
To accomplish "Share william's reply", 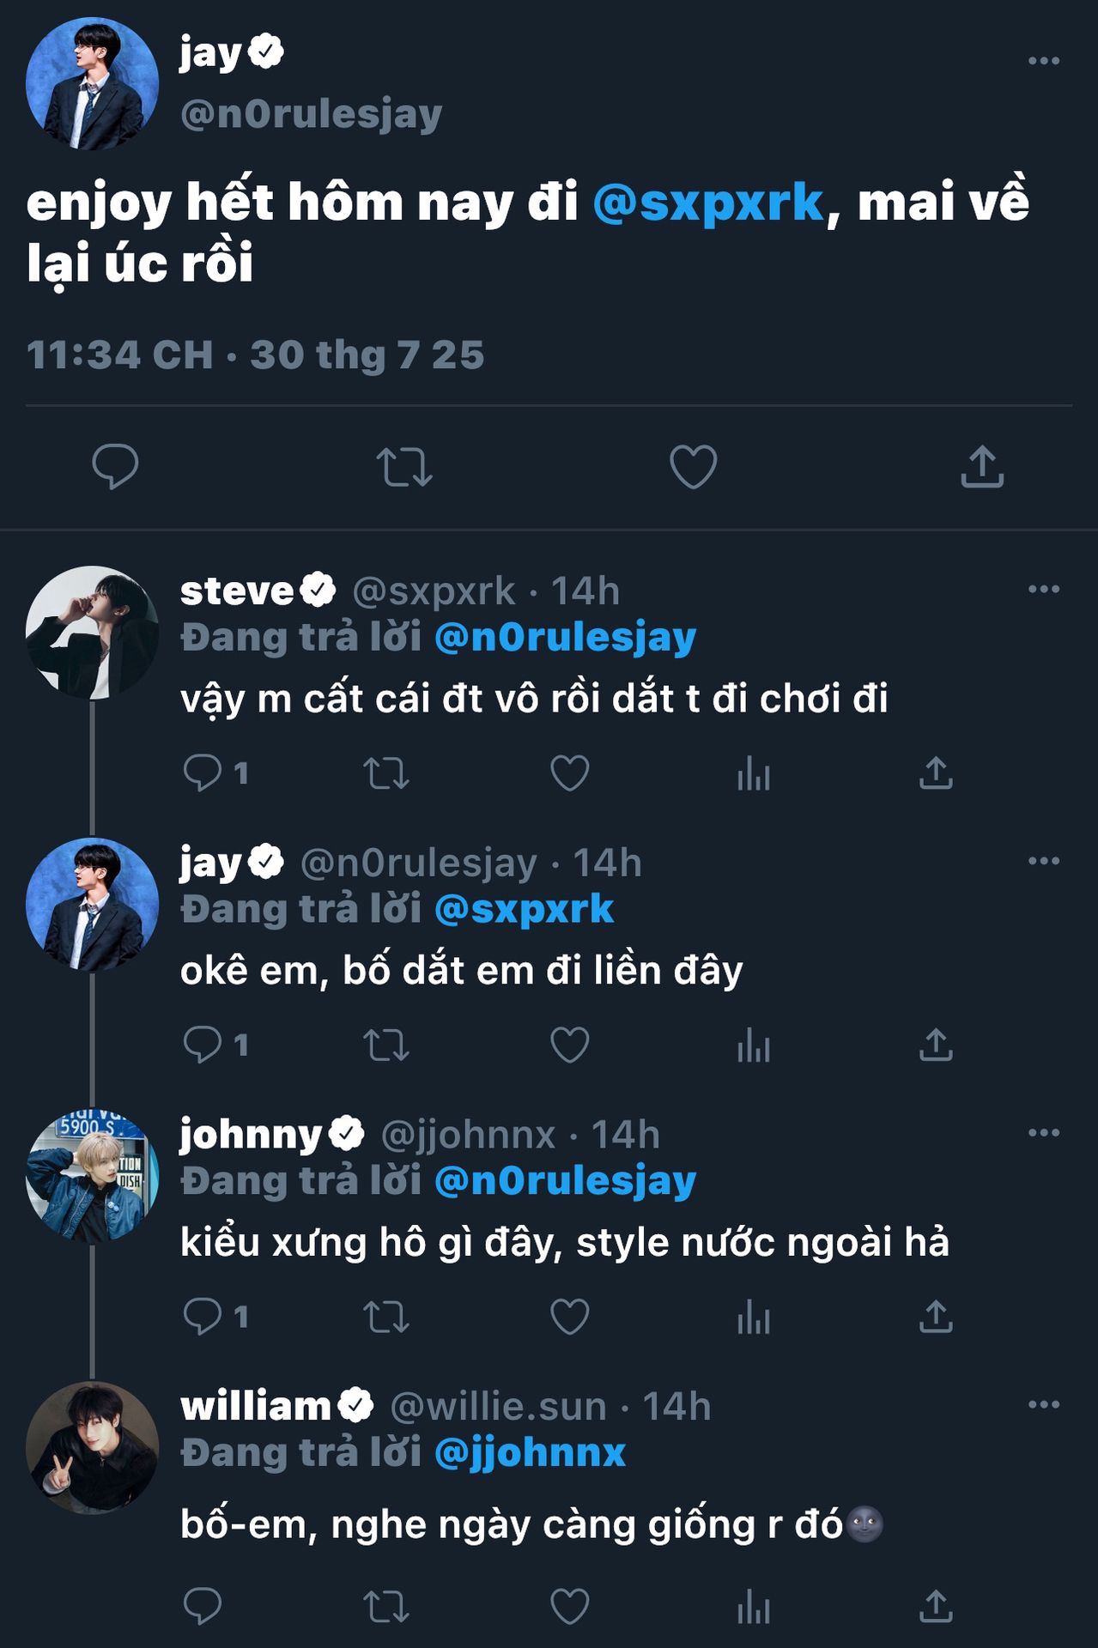I will [x=936, y=1607].
